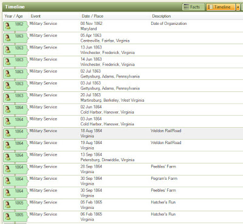Click person icon for 13 Sep 1864 event
The width and height of the screenshot is (243, 224).
pos(8,157)
